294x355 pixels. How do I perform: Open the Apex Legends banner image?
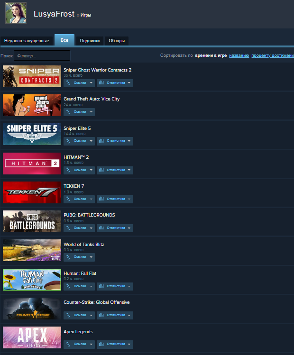click(x=32, y=337)
